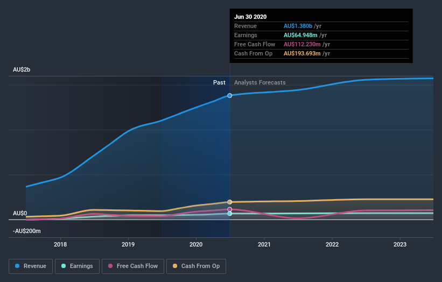Click the 2018 axis label
Image resolution: width=442 pixels, height=282 pixels.
[x=60, y=244]
